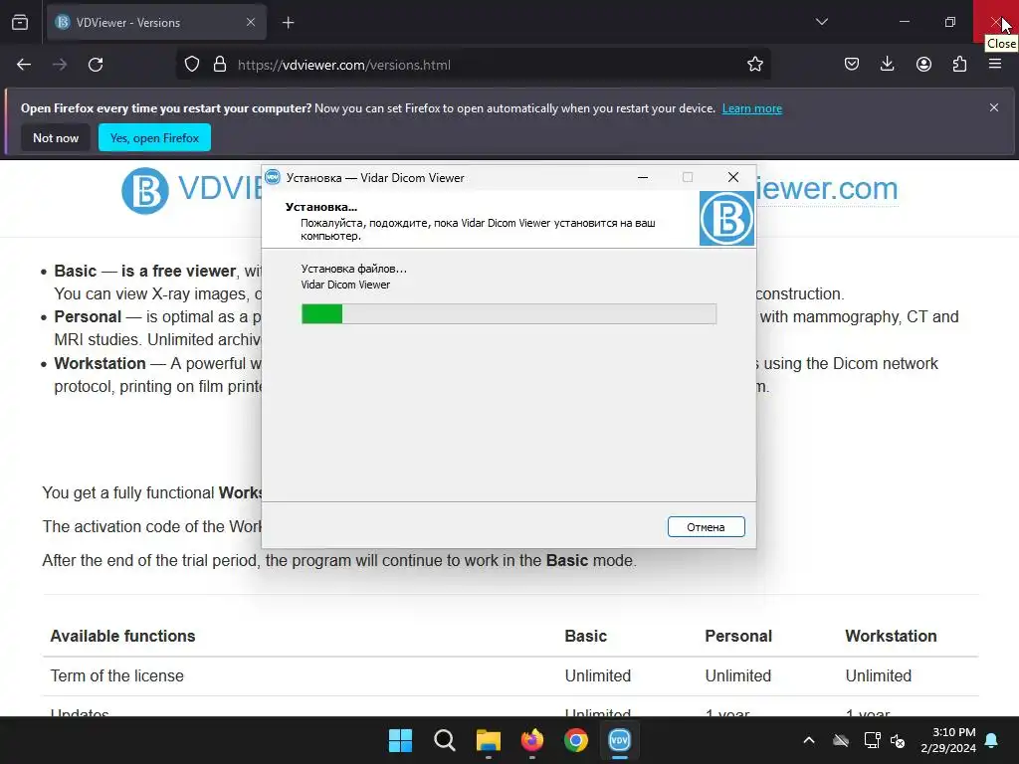This screenshot has height=764, width=1019.
Task: Open the notifications bell icon
Action: (x=992, y=740)
